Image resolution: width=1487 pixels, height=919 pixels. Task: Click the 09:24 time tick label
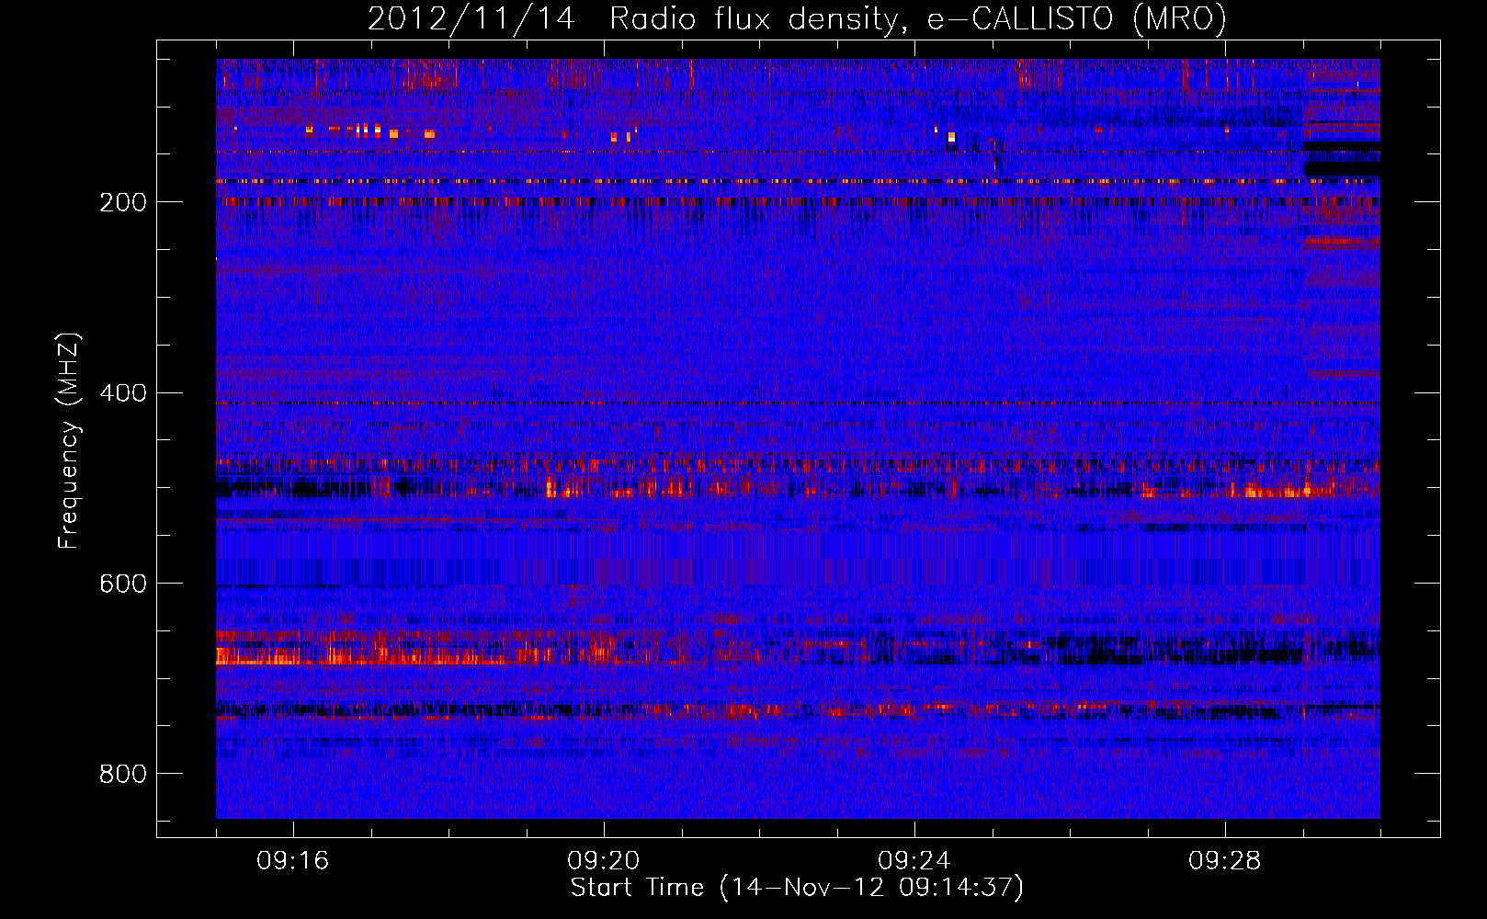coord(914,861)
